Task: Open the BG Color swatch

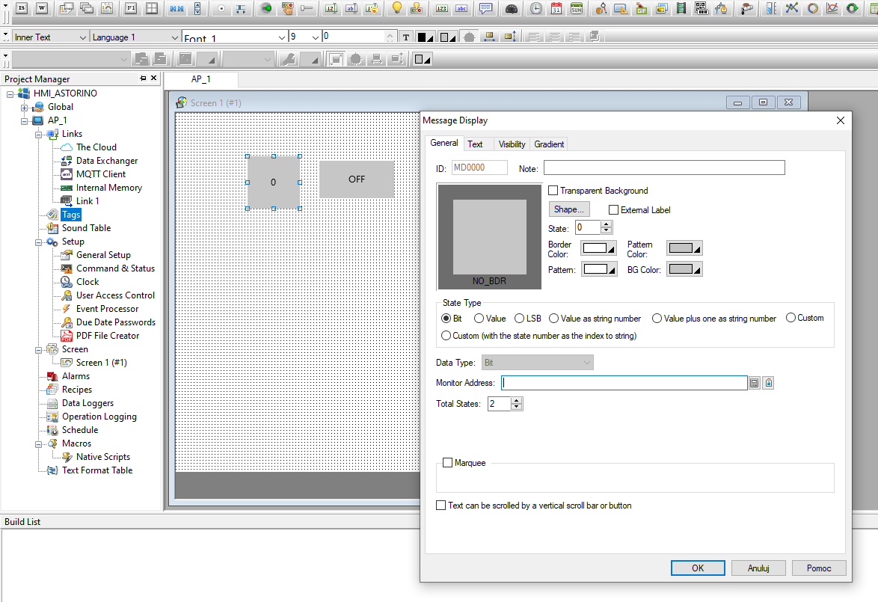Action: [x=684, y=269]
